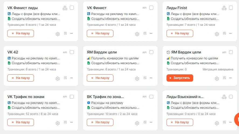
Task: Click 'Транзакции: 10 всего / 2 за 24 часа'
Action: point(112,114)
